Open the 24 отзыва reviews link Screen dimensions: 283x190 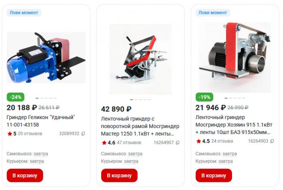click(222, 141)
